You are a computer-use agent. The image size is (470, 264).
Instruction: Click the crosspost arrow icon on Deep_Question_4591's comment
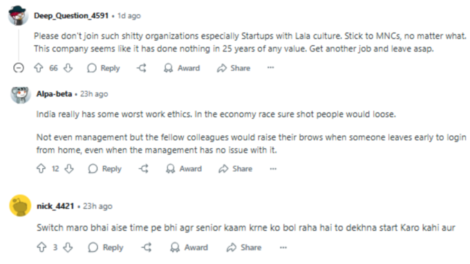coord(142,68)
